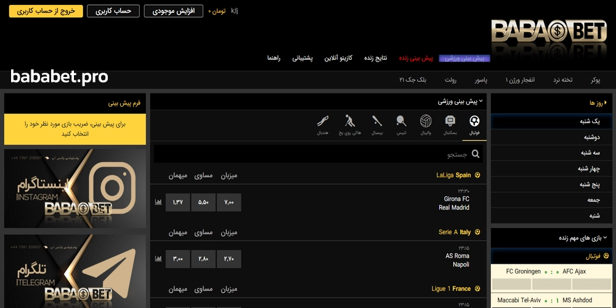Pick draw odds ۲,۸۰ for Roma vs Napoli

click(x=203, y=259)
